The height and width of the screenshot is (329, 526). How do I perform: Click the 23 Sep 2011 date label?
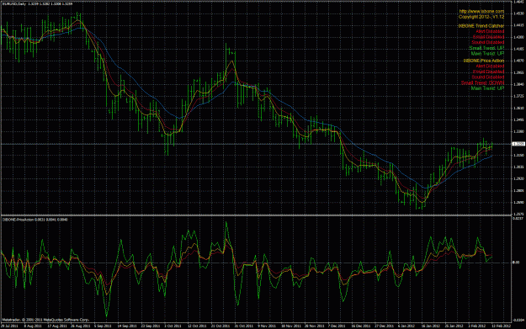click(150, 326)
